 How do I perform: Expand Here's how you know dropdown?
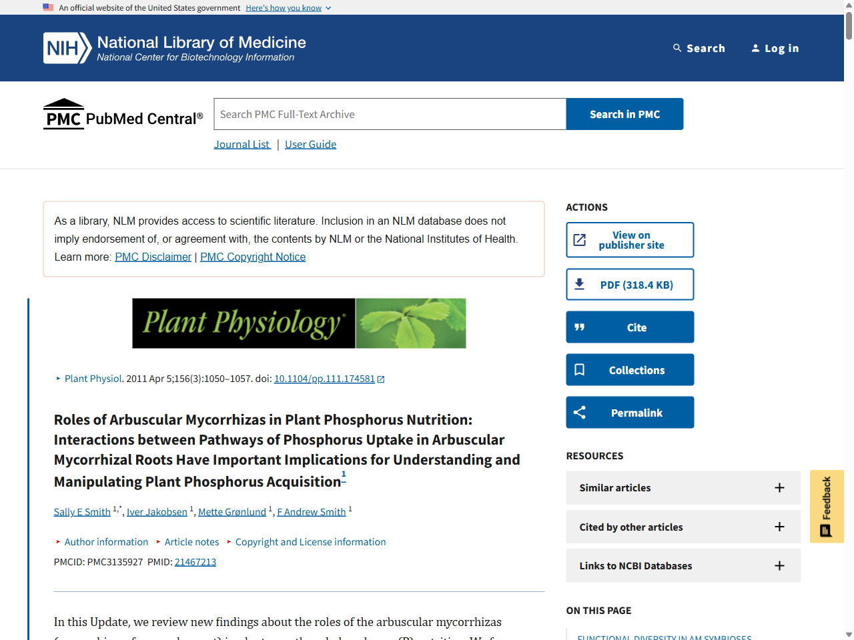point(288,8)
